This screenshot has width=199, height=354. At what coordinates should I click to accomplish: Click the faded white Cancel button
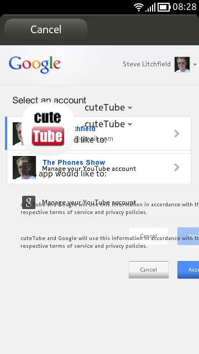pos(149,236)
